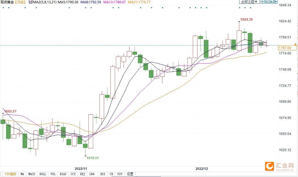This screenshot has width=298, height=177.
Task: Click the exit arrow chart icon
Action: pos(275,2)
